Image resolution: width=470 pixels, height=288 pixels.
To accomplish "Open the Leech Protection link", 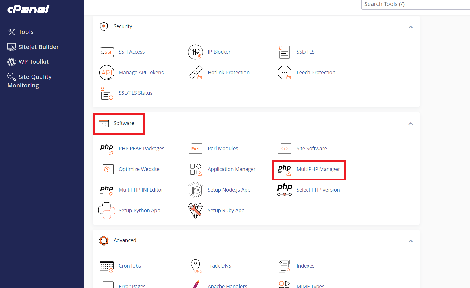I will tap(316, 73).
